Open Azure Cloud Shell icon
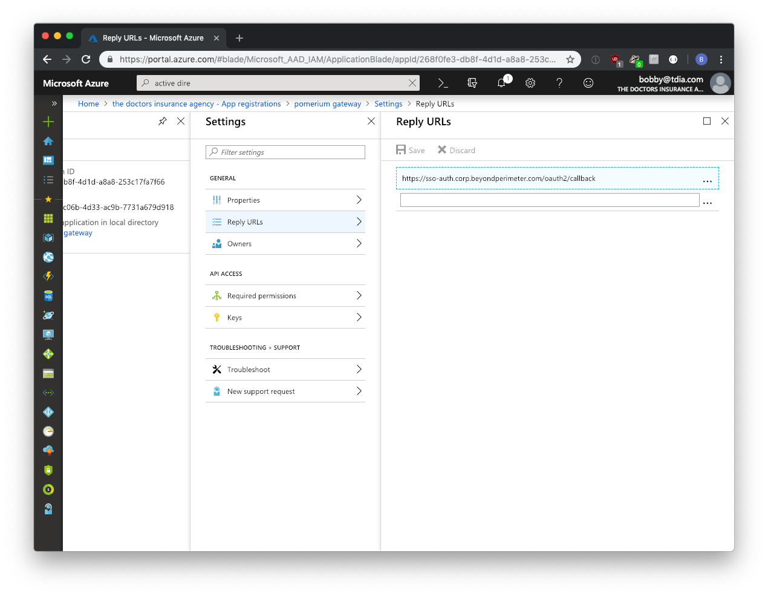 443,83
